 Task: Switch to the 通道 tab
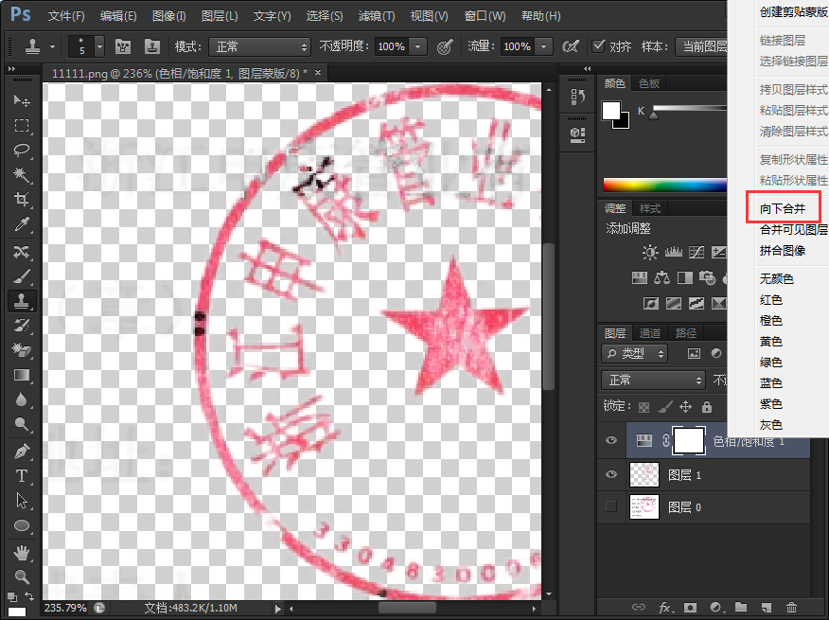650,333
